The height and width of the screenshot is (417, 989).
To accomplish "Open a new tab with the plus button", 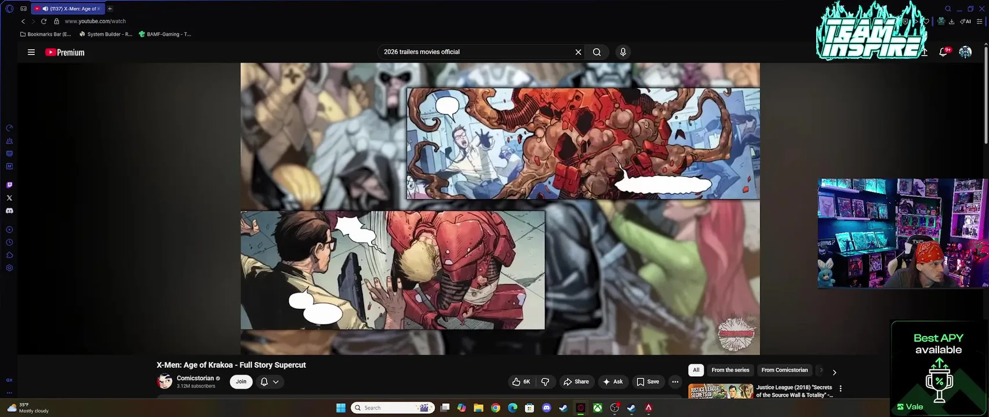I will pos(110,9).
